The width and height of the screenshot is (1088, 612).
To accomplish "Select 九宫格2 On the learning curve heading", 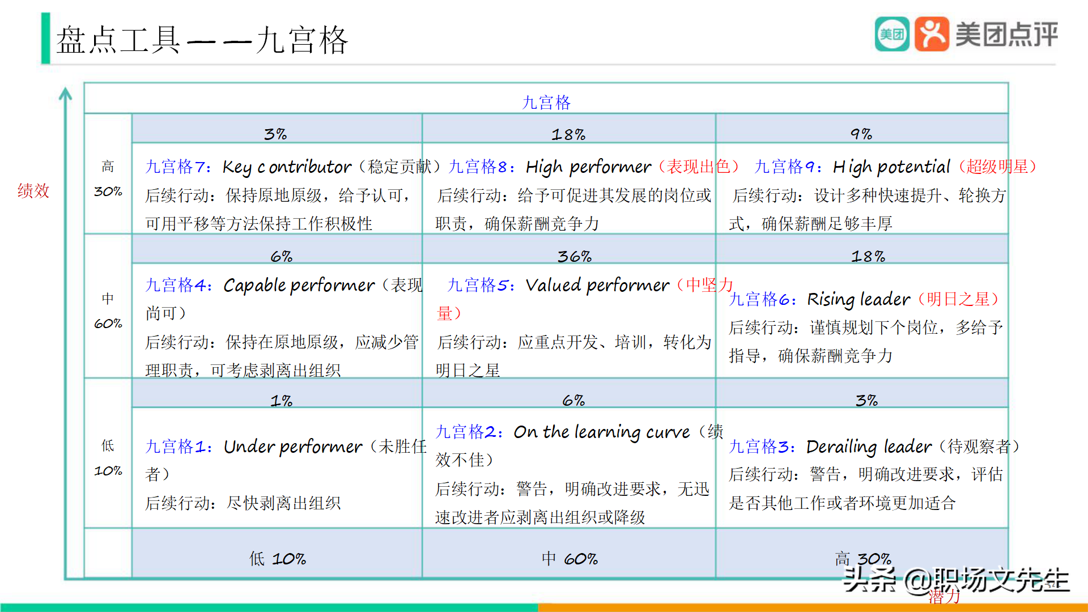I will (x=579, y=446).
